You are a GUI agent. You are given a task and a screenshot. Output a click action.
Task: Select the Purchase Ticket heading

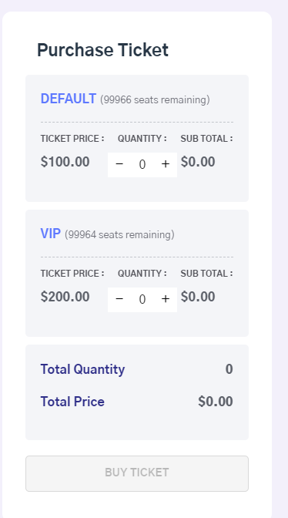[x=102, y=50]
